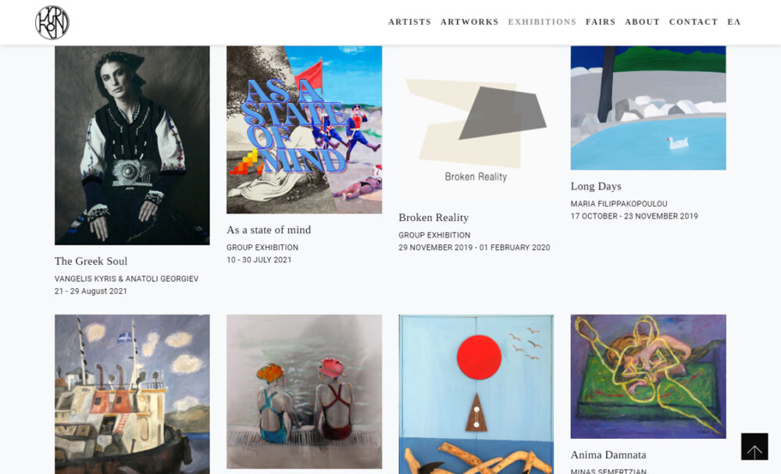Navigate to the About section
This screenshot has height=474, width=781.
[642, 22]
